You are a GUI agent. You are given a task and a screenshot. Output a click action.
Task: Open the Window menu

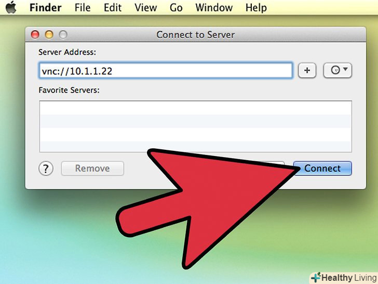[x=214, y=7]
